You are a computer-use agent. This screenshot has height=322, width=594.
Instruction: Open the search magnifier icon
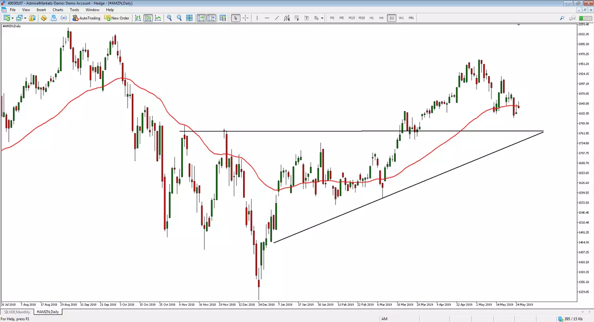[x=562, y=18]
